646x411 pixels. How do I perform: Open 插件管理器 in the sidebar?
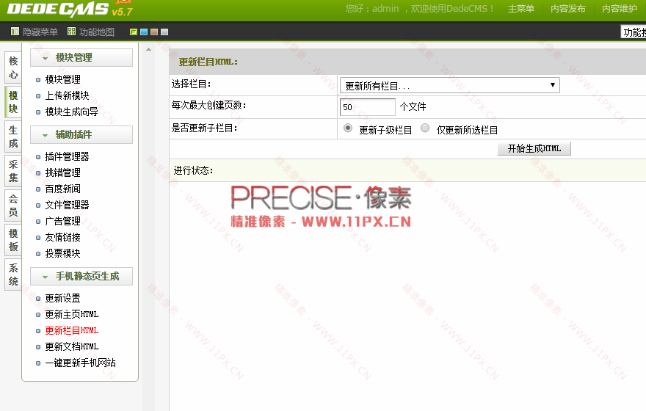pyautogui.click(x=67, y=156)
